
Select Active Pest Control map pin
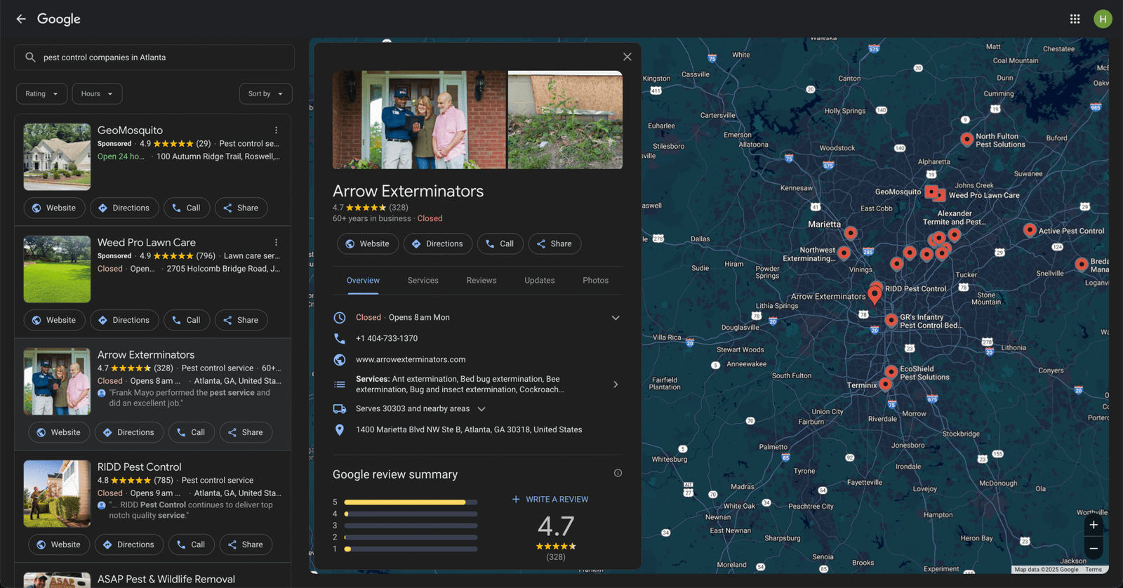tap(1030, 230)
